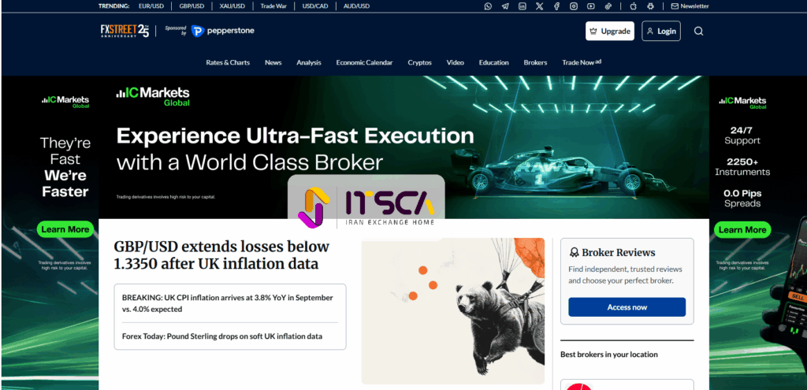Click the Android app download icon
The width and height of the screenshot is (807, 390).
click(x=650, y=6)
